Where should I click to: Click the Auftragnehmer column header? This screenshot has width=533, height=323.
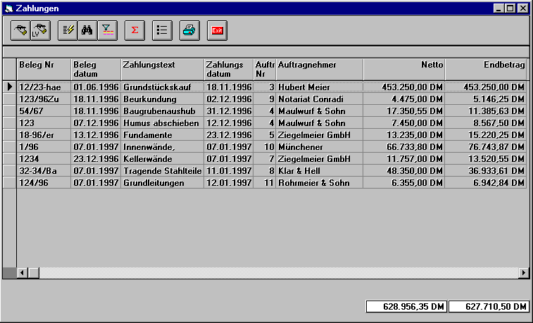[x=319, y=69]
